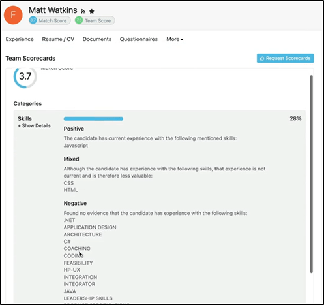The width and height of the screenshot is (324, 305).
Task: Click the Match Score pill label
Action: click(x=53, y=20)
